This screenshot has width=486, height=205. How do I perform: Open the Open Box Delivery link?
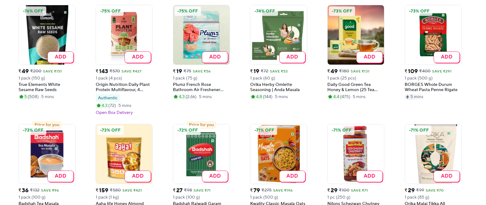coord(114,113)
